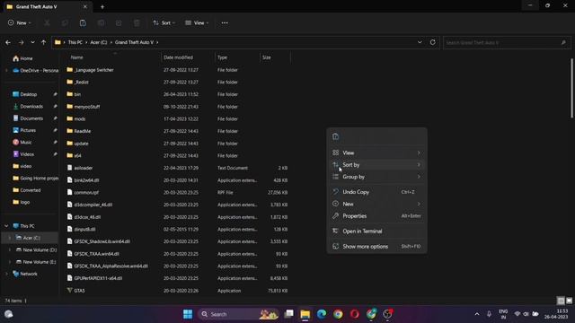Viewport: 575px width, 323px height.
Task: Click the file list vertical scrollbar
Action: (571, 88)
